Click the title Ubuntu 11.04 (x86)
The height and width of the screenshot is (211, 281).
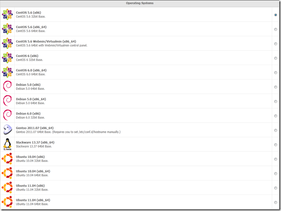pyautogui.click(x=30, y=185)
